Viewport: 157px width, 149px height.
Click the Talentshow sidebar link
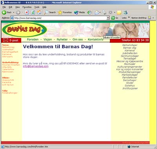coord(8,69)
